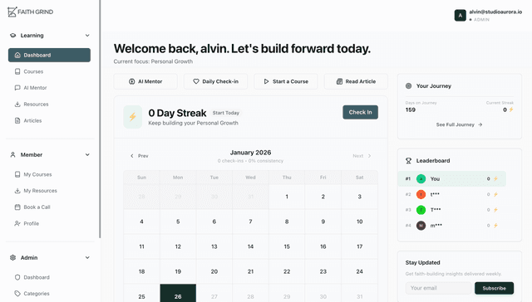The height and width of the screenshot is (302, 532).
Task: Open the Learning Dashboard menu item
Action: click(x=49, y=56)
